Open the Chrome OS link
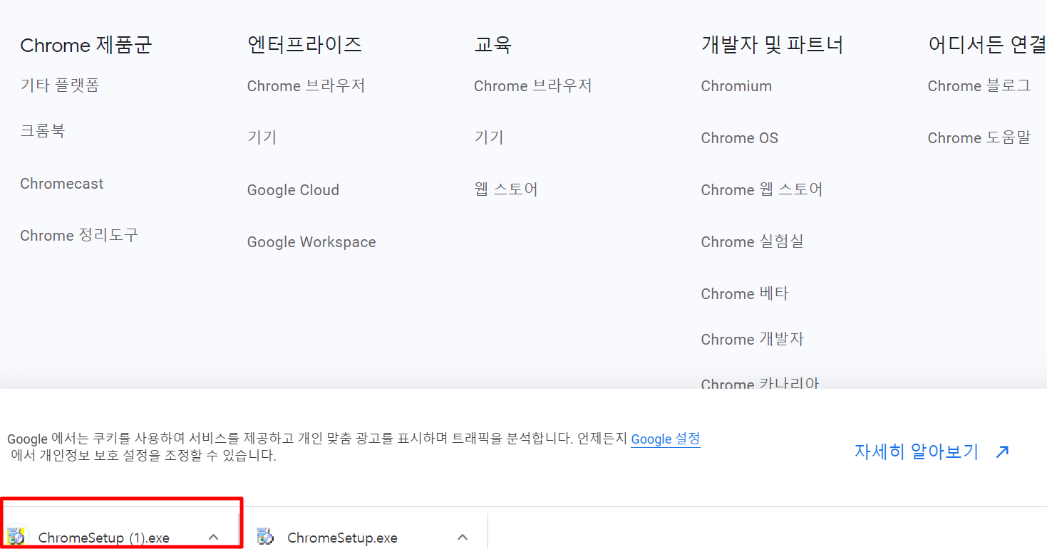Screen dimensions: 1047x549 click(x=740, y=138)
